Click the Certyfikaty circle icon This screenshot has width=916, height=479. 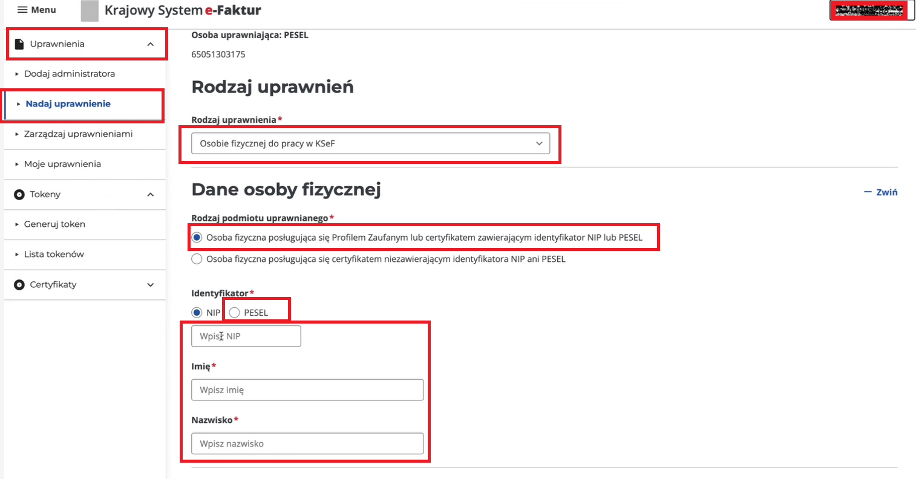point(19,285)
